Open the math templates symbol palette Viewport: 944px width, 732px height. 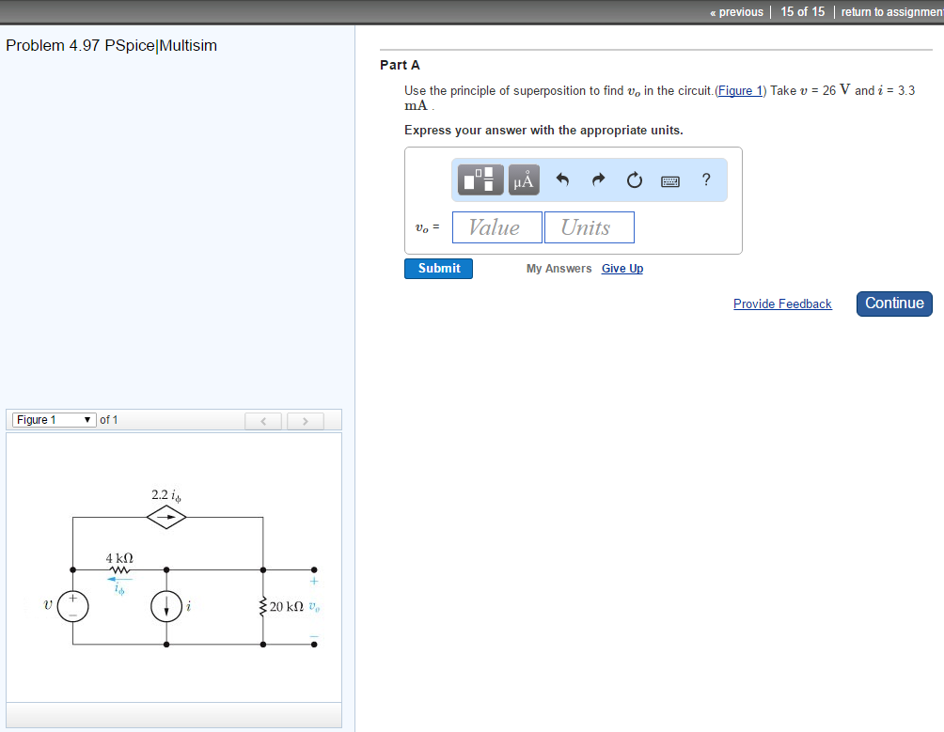pos(480,179)
